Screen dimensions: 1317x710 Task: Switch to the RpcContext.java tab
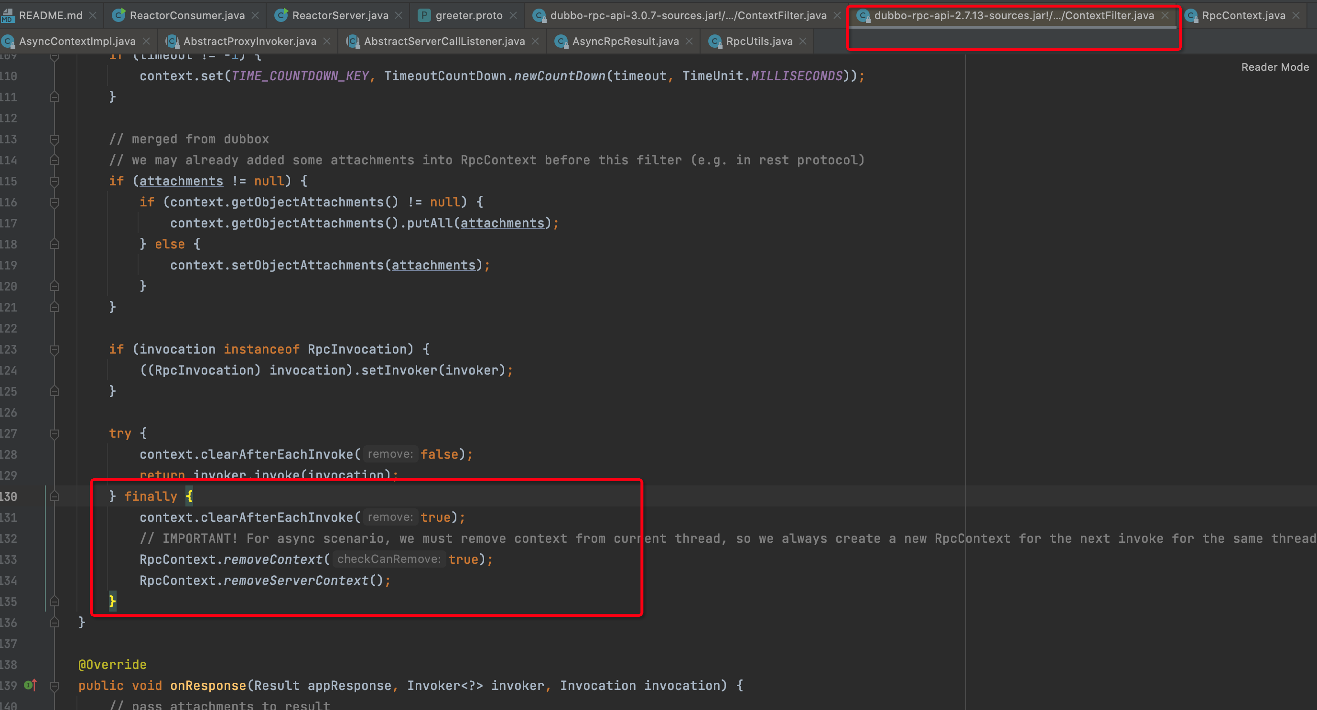(x=1243, y=16)
